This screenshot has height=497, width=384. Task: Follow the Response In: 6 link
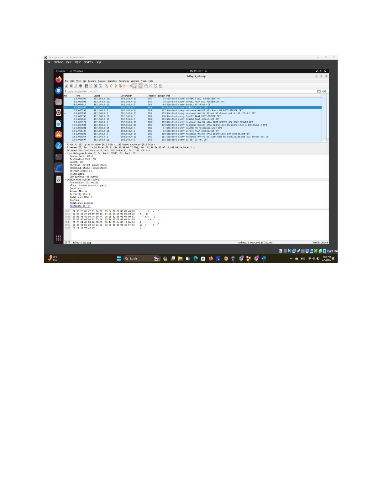80,206
